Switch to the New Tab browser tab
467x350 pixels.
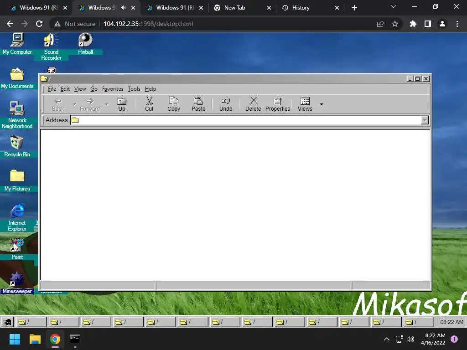(x=242, y=8)
